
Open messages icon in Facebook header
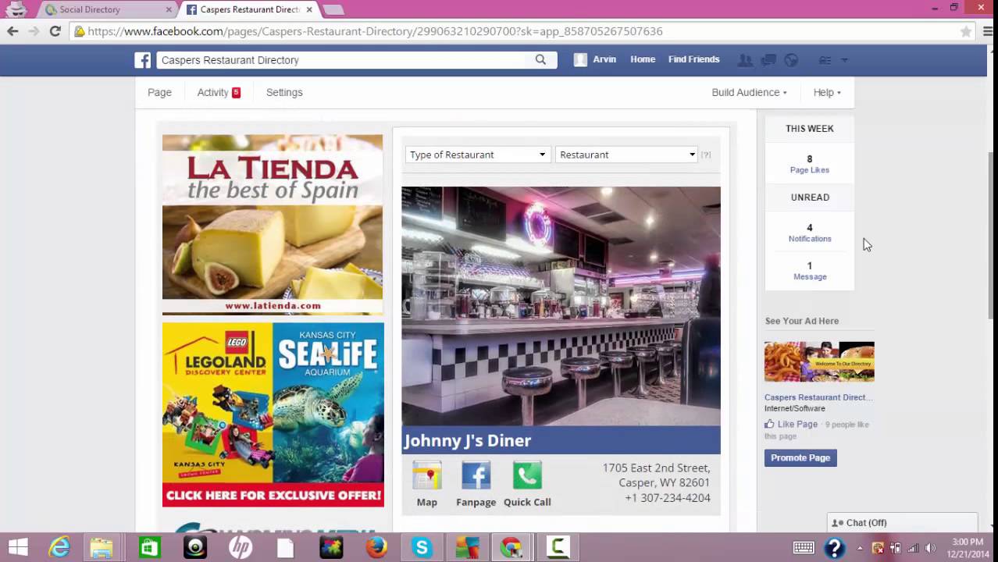pos(768,60)
